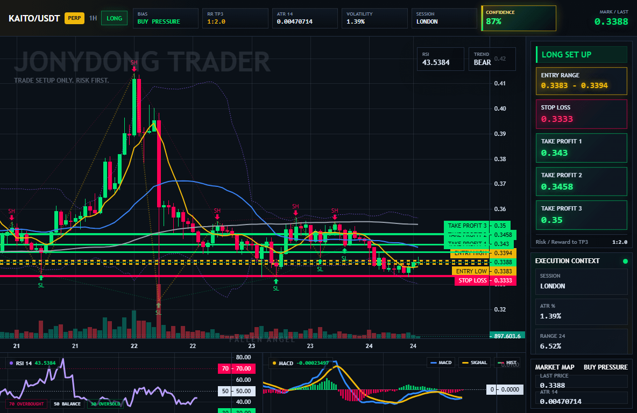Viewport: 637px width, 413px height.
Task: Click the Trend BEAR chart box
Action: [492, 59]
